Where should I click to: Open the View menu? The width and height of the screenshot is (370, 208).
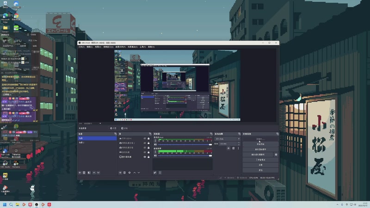(x=98, y=47)
